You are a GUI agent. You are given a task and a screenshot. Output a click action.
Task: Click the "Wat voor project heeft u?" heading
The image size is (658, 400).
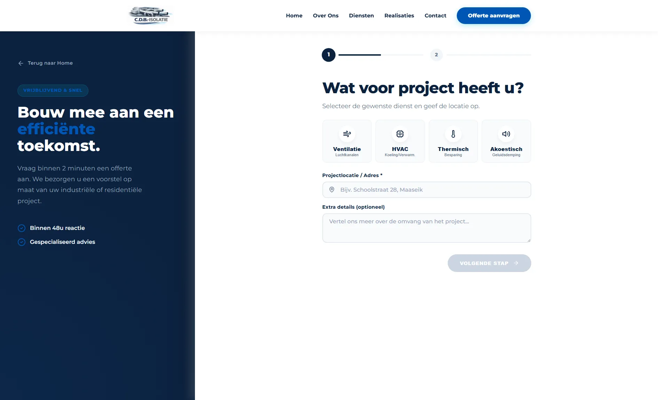click(423, 88)
